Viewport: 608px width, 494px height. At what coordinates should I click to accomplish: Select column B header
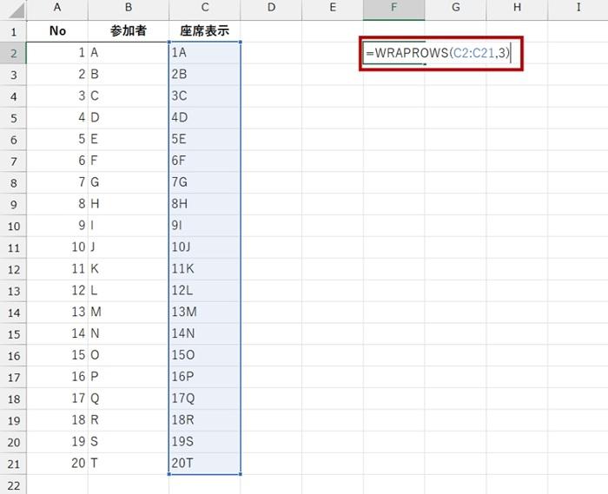(129, 8)
